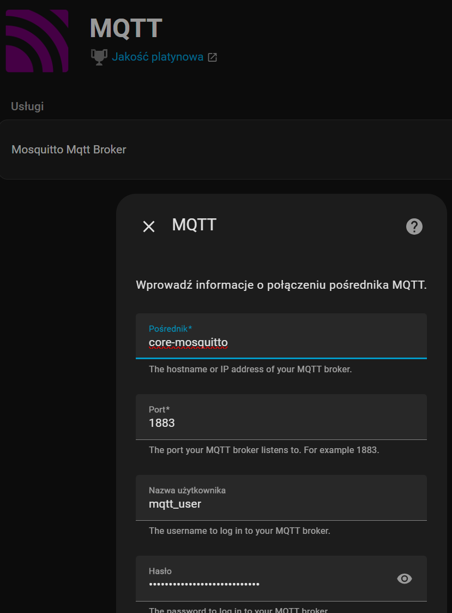Focus the Pośrednik broker field
The width and height of the screenshot is (452, 613).
pos(281,342)
